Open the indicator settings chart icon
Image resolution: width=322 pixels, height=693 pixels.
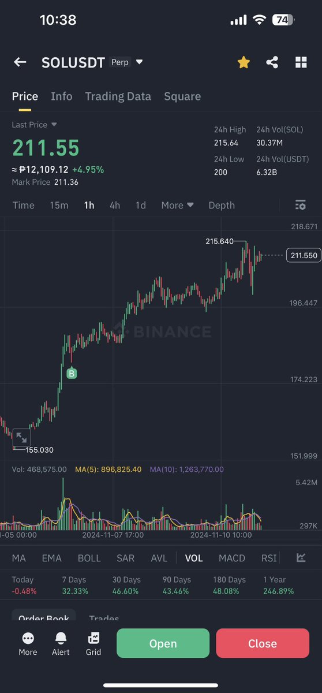click(301, 557)
